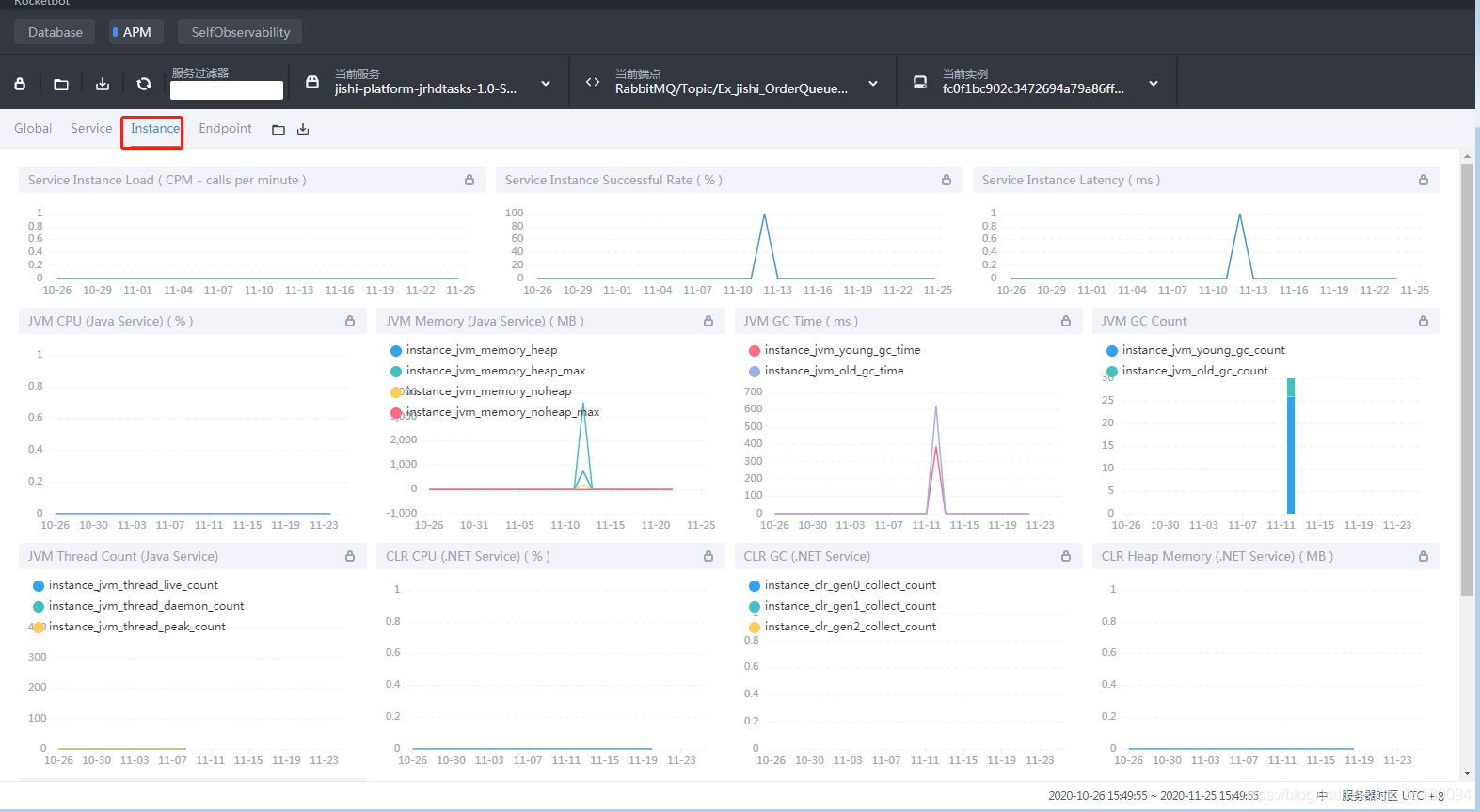Expand the current service dropdown chevron
The image size is (1480, 812).
pos(546,84)
